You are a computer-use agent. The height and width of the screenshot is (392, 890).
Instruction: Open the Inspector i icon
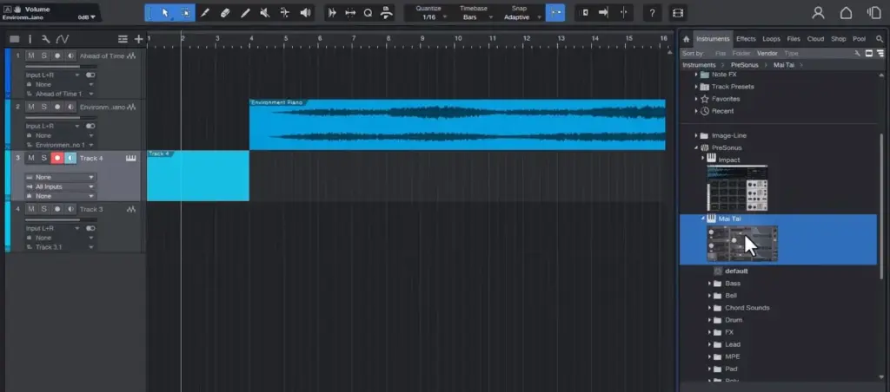(x=30, y=39)
